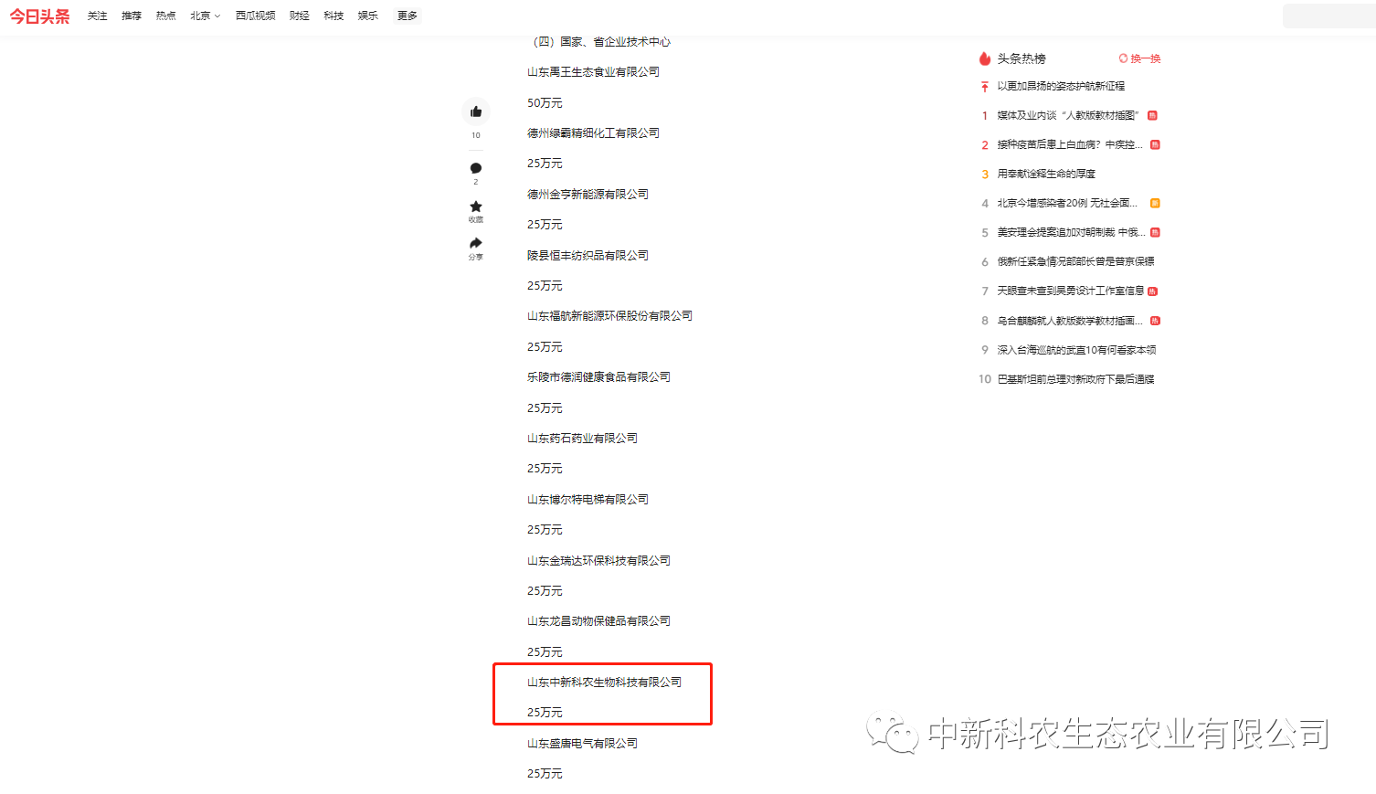1376x794 pixels.
Task: Click the star favorite icon
Action: (475, 206)
